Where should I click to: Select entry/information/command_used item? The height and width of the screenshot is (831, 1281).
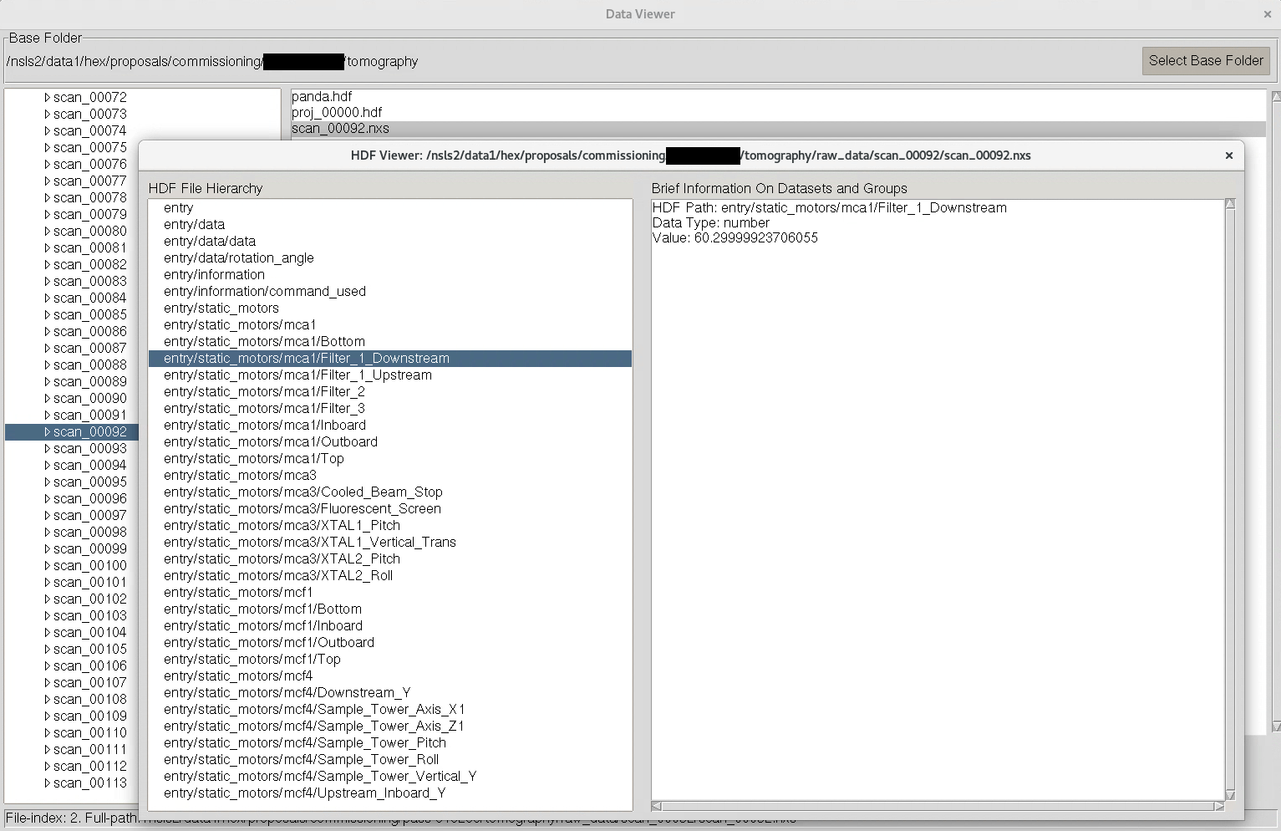(264, 292)
